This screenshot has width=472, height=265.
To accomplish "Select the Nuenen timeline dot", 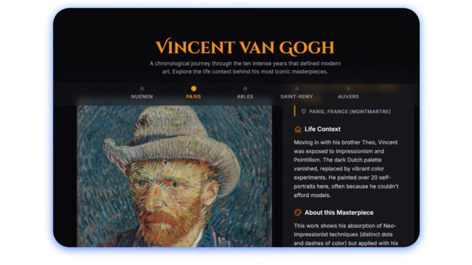I will 142,88.
